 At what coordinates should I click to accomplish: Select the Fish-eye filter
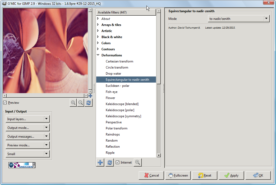tap(126, 92)
